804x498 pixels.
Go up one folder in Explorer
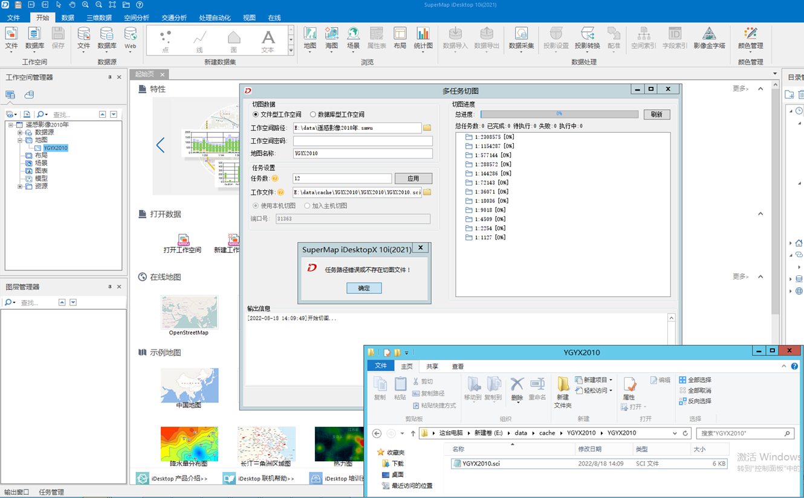(x=413, y=433)
